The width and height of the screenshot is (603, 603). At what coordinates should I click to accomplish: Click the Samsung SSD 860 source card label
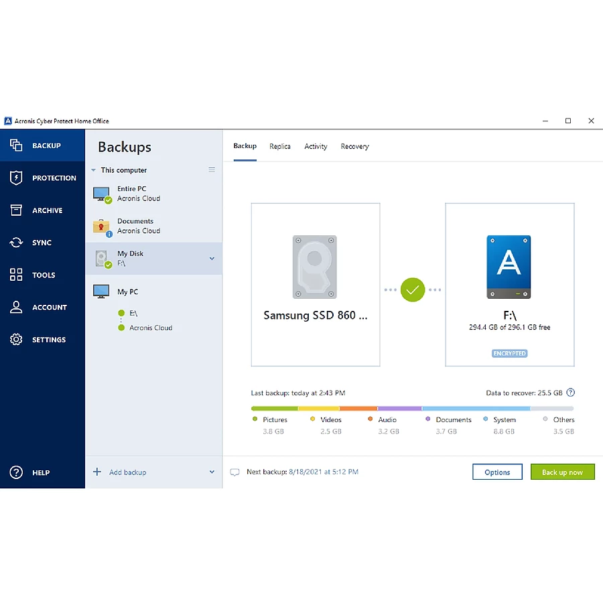(316, 316)
